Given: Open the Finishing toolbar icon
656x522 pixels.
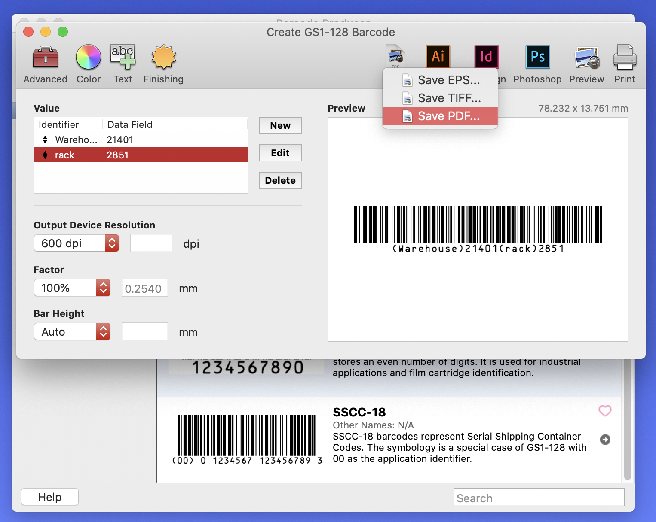Looking at the screenshot, I should [x=164, y=57].
